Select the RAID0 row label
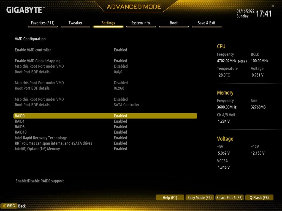Viewport: 282px width, 211px height. [x=20, y=116]
